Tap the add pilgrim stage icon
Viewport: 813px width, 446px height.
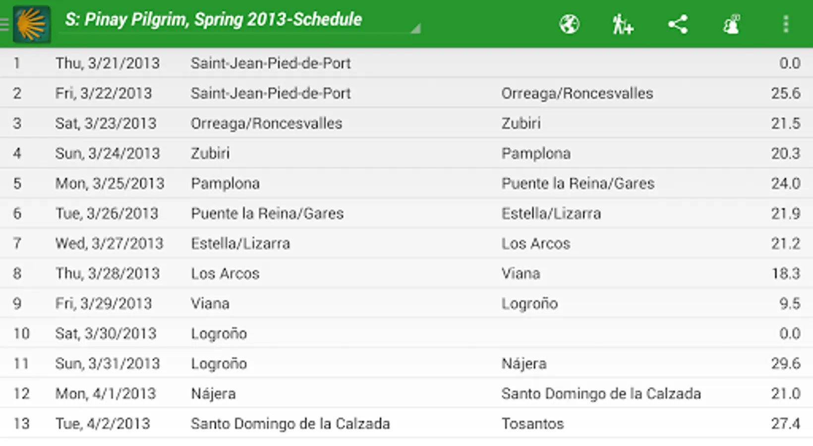[x=623, y=24]
